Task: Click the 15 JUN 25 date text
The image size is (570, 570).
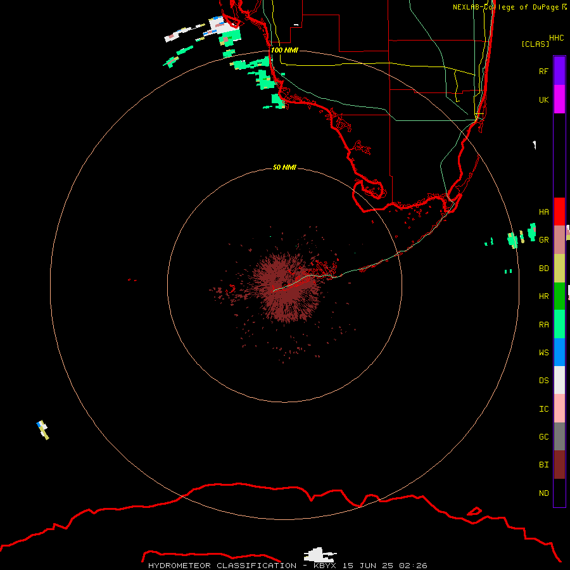Action: (x=369, y=566)
